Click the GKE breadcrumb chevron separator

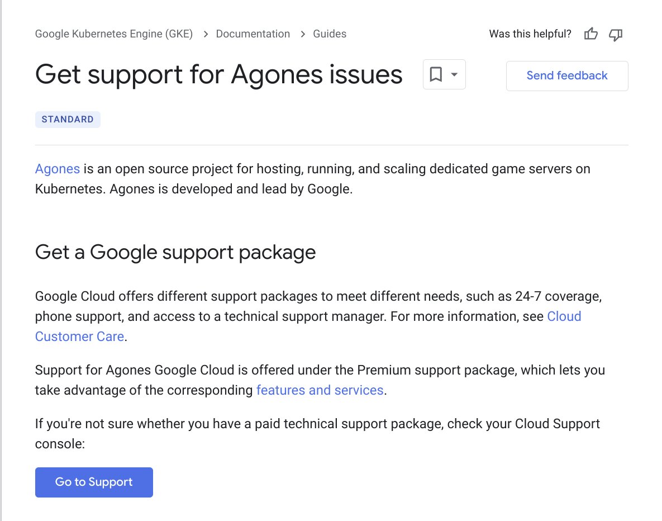[x=206, y=34]
